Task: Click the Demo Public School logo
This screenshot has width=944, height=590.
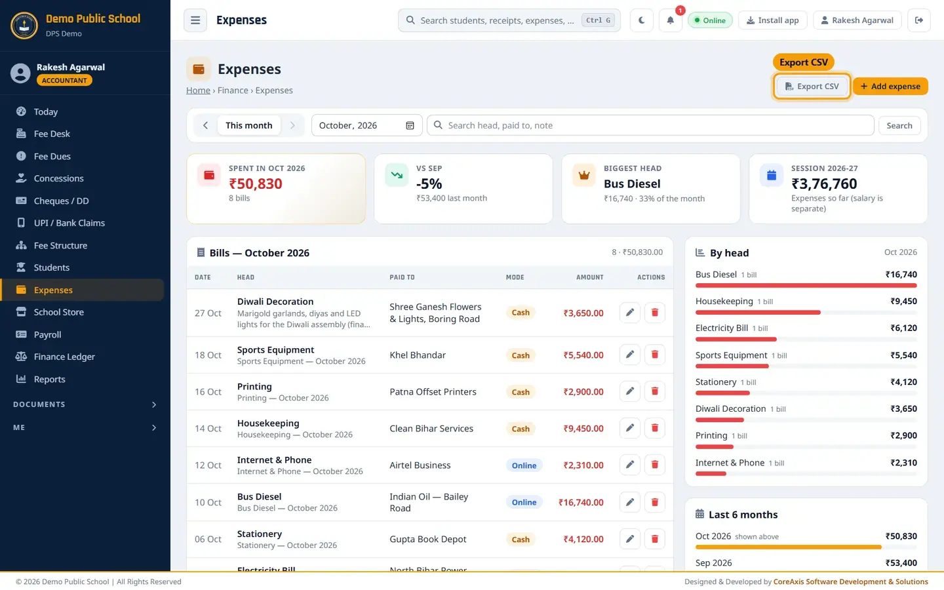Action: pyautogui.click(x=24, y=26)
